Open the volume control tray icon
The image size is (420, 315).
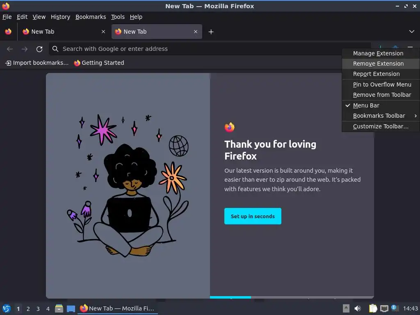pyautogui.click(x=358, y=308)
